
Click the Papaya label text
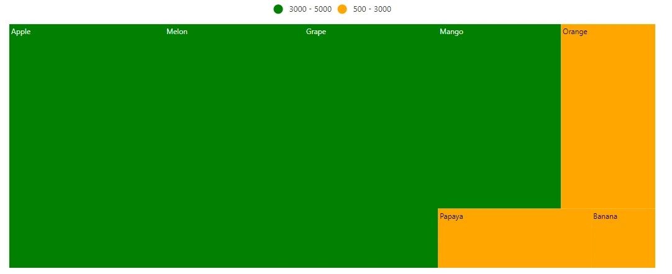click(x=452, y=216)
